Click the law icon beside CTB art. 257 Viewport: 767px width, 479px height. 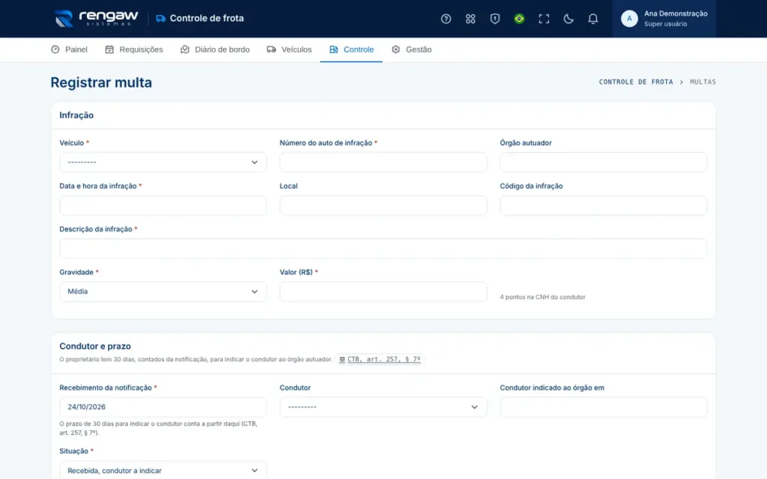pyautogui.click(x=342, y=359)
